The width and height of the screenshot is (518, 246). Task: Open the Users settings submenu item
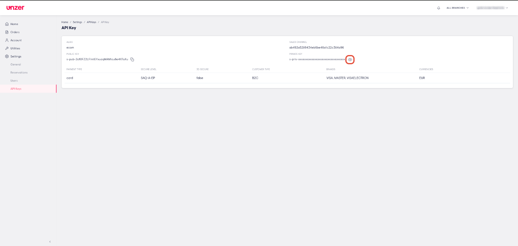[14, 81]
